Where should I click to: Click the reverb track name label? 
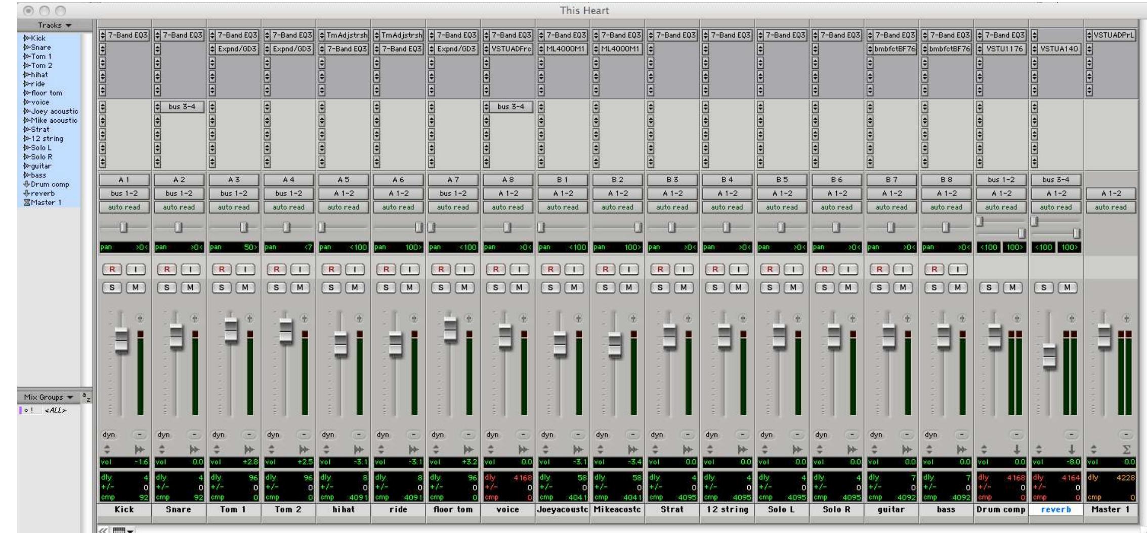(x=1056, y=509)
